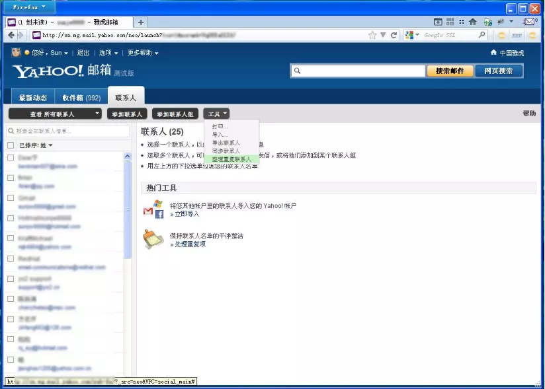Click the browser back arrow button
The image size is (545, 389).
coord(11,35)
